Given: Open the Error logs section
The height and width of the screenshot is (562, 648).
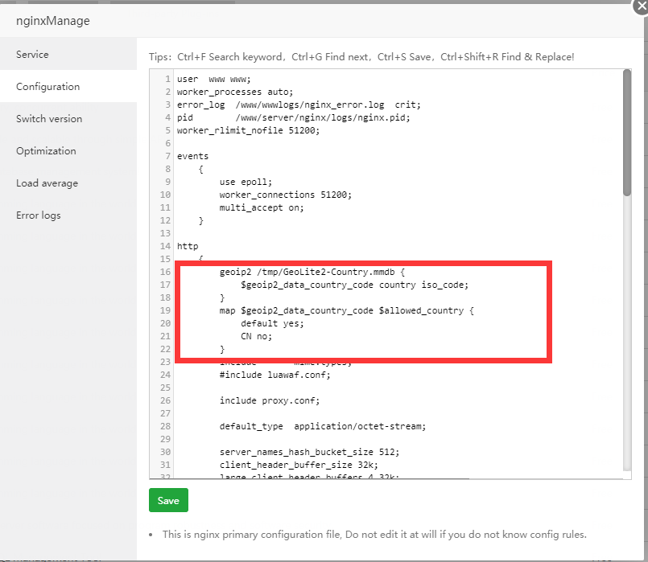Looking at the screenshot, I should tap(37, 215).
